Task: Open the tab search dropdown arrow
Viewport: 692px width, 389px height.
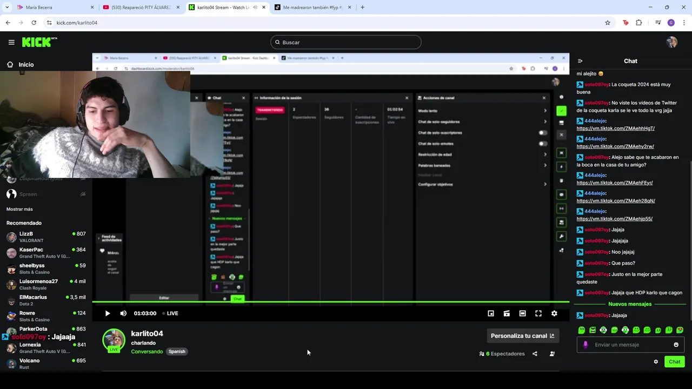Action: (x=6, y=8)
